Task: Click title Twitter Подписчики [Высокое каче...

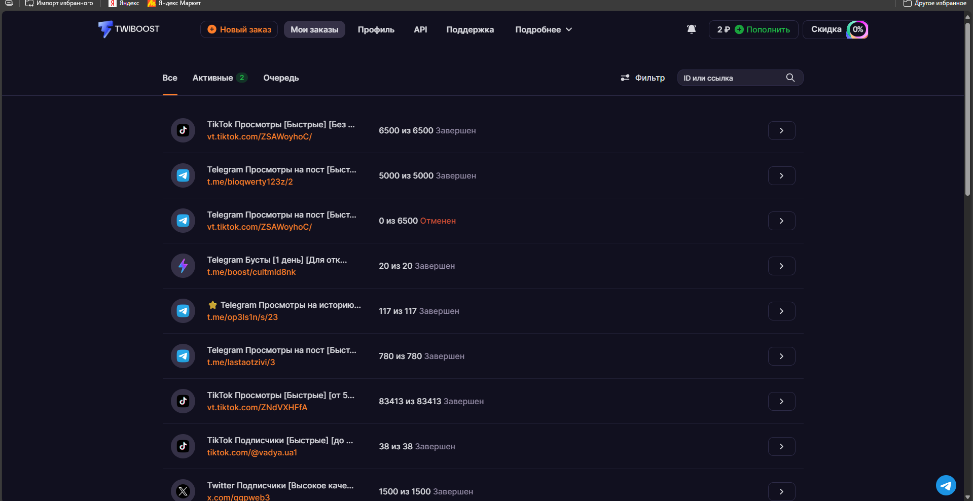Action: pos(280,485)
